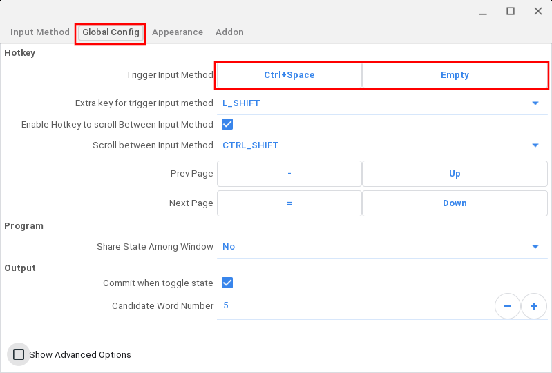This screenshot has width=552, height=373.
Task: Open the Appearance tab
Action: pos(178,32)
